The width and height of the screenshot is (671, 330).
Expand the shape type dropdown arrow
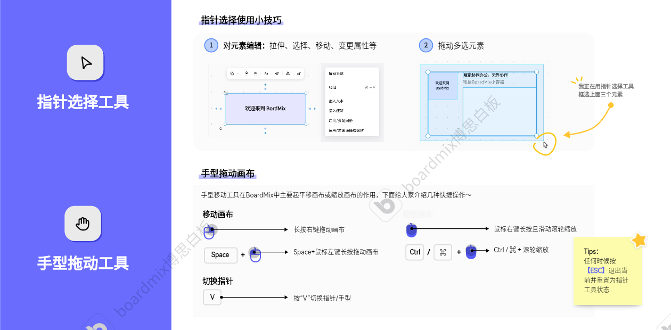coord(238,73)
